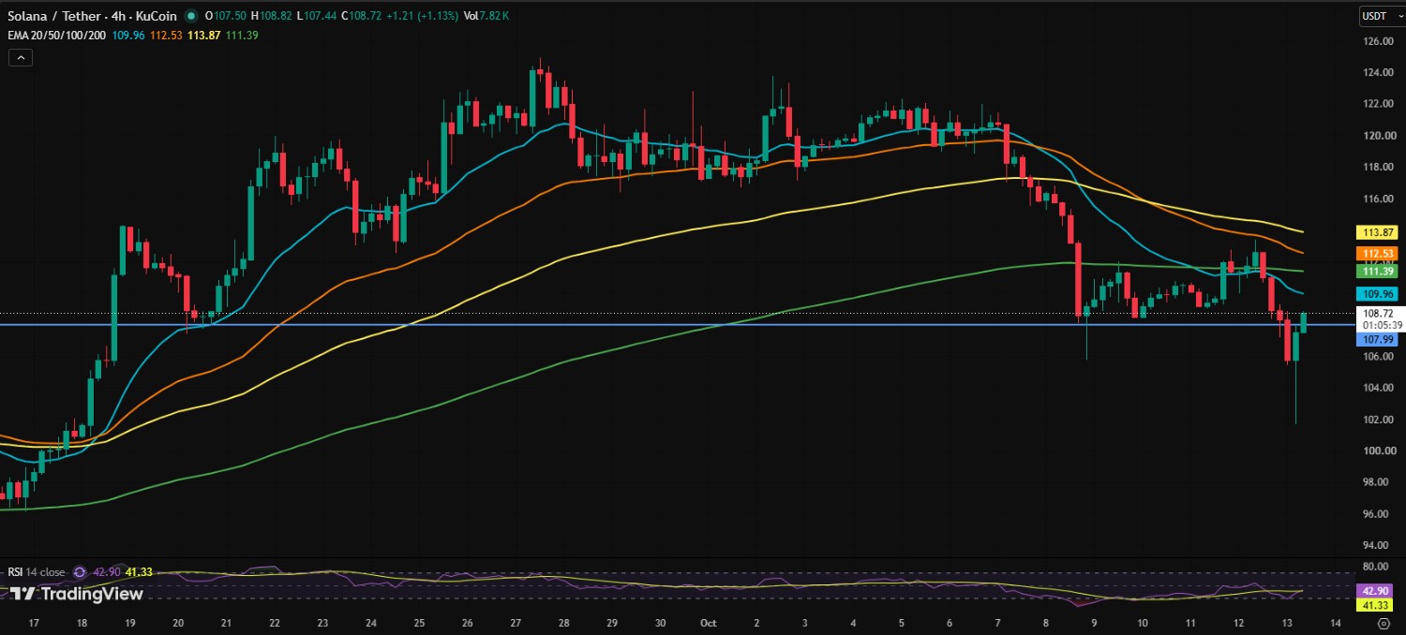
Task: Click the yellow 113.87 EMA price label
Action: (x=1376, y=232)
